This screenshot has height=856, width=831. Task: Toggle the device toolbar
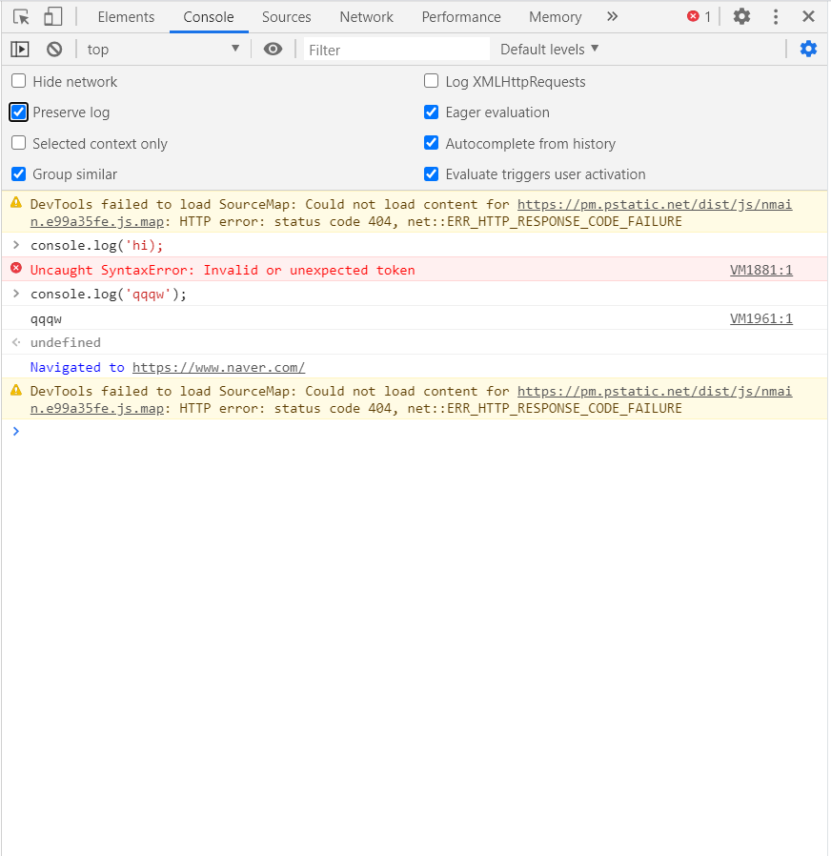pos(51,16)
